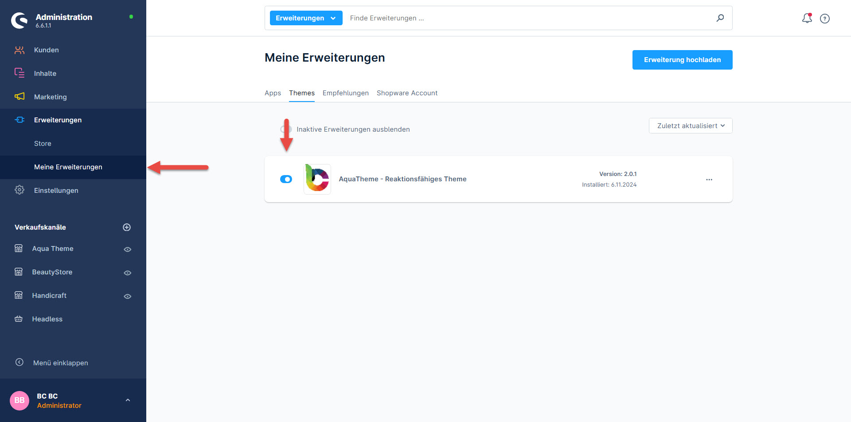This screenshot has width=851, height=422.
Task: Click the Erweiterung hochladen button
Action: point(682,60)
